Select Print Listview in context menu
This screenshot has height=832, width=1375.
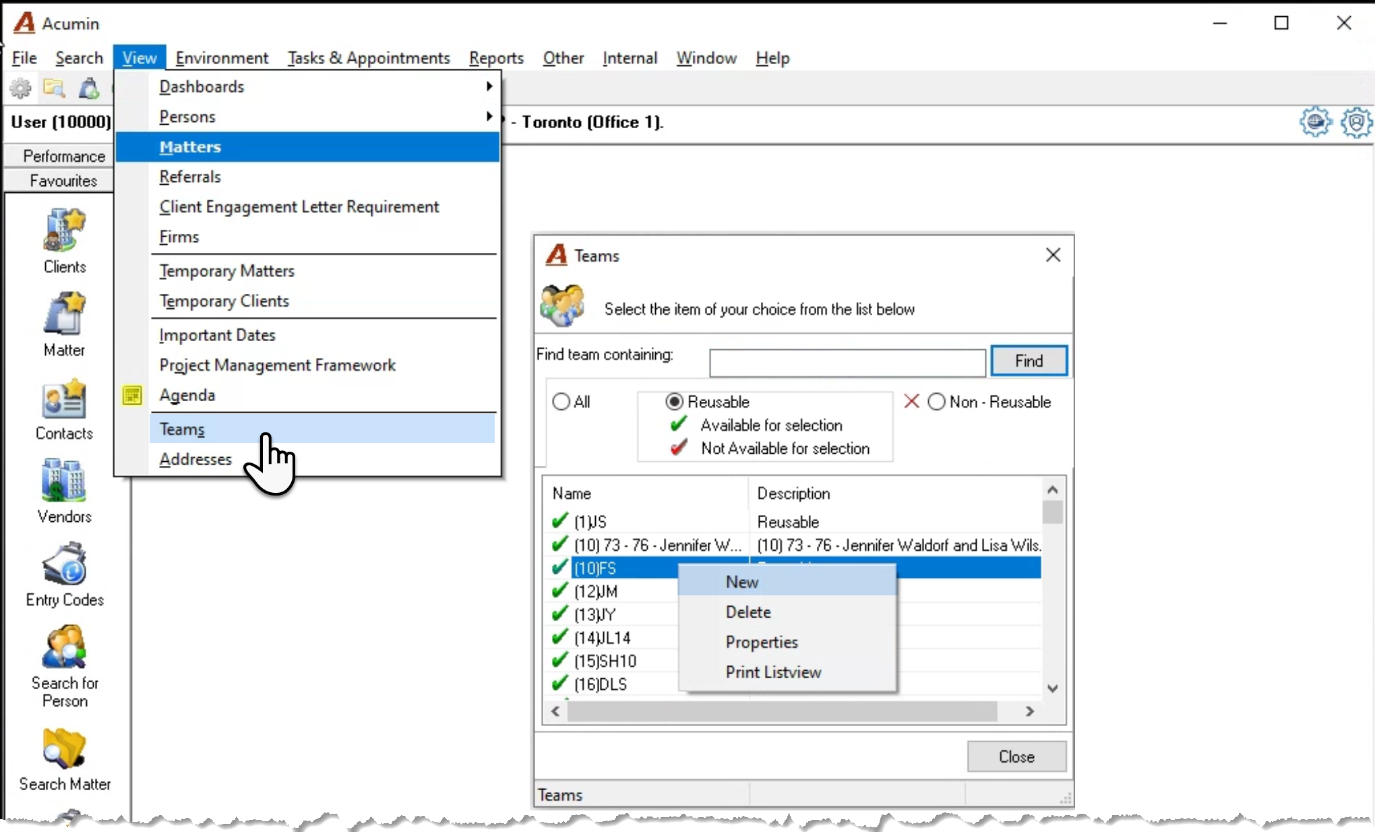787,672
